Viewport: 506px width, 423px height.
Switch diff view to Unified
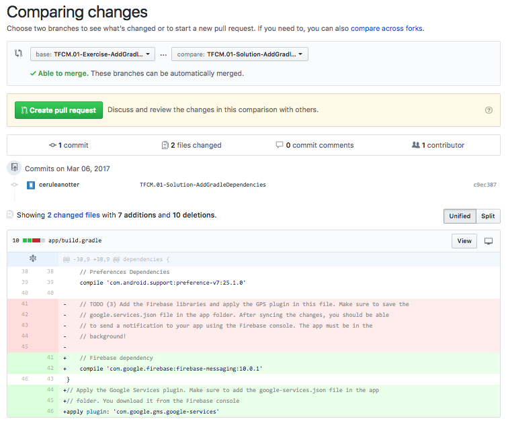[x=460, y=216]
